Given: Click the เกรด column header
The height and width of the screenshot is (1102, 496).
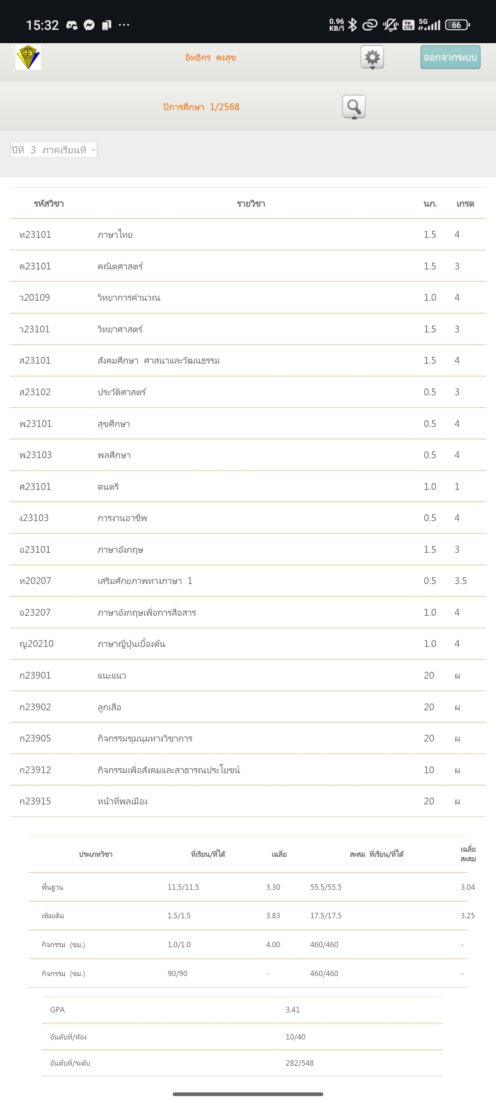Looking at the screenshot, I should (x=465, y=204).
